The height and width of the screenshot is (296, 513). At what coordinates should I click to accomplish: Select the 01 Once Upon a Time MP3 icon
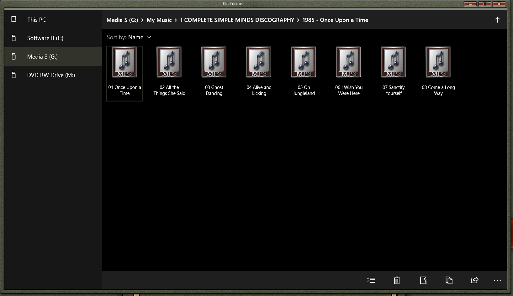pos(124,62)
